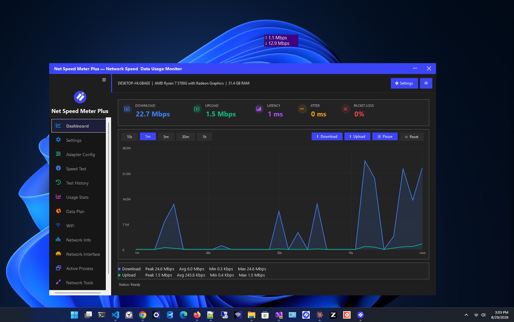Click the green Upload legend swatch
Screen dimensions: 514x322
click(x=119, y=275)
